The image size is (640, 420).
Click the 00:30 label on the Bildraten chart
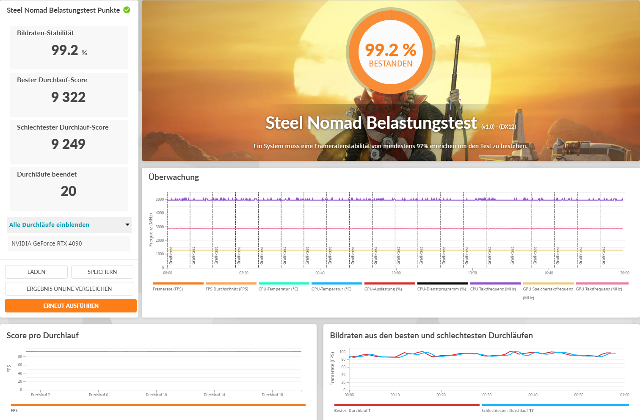tap(487, 395)
